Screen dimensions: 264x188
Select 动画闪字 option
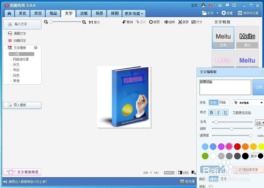coord(17,41)
